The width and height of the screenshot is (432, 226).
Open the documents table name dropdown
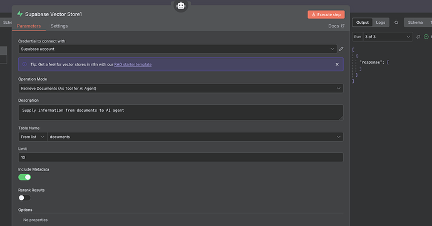(x=195, y=137)
